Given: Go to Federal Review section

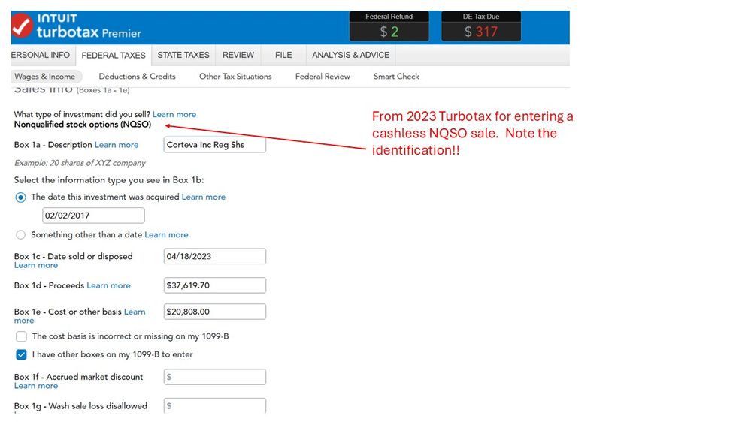Looking at the screenshot, I should pos(323,76).
